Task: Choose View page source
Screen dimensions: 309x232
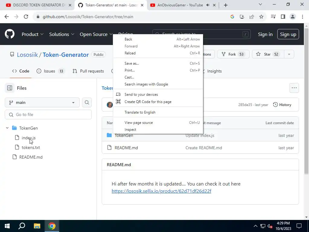Action: pos(158,123)
